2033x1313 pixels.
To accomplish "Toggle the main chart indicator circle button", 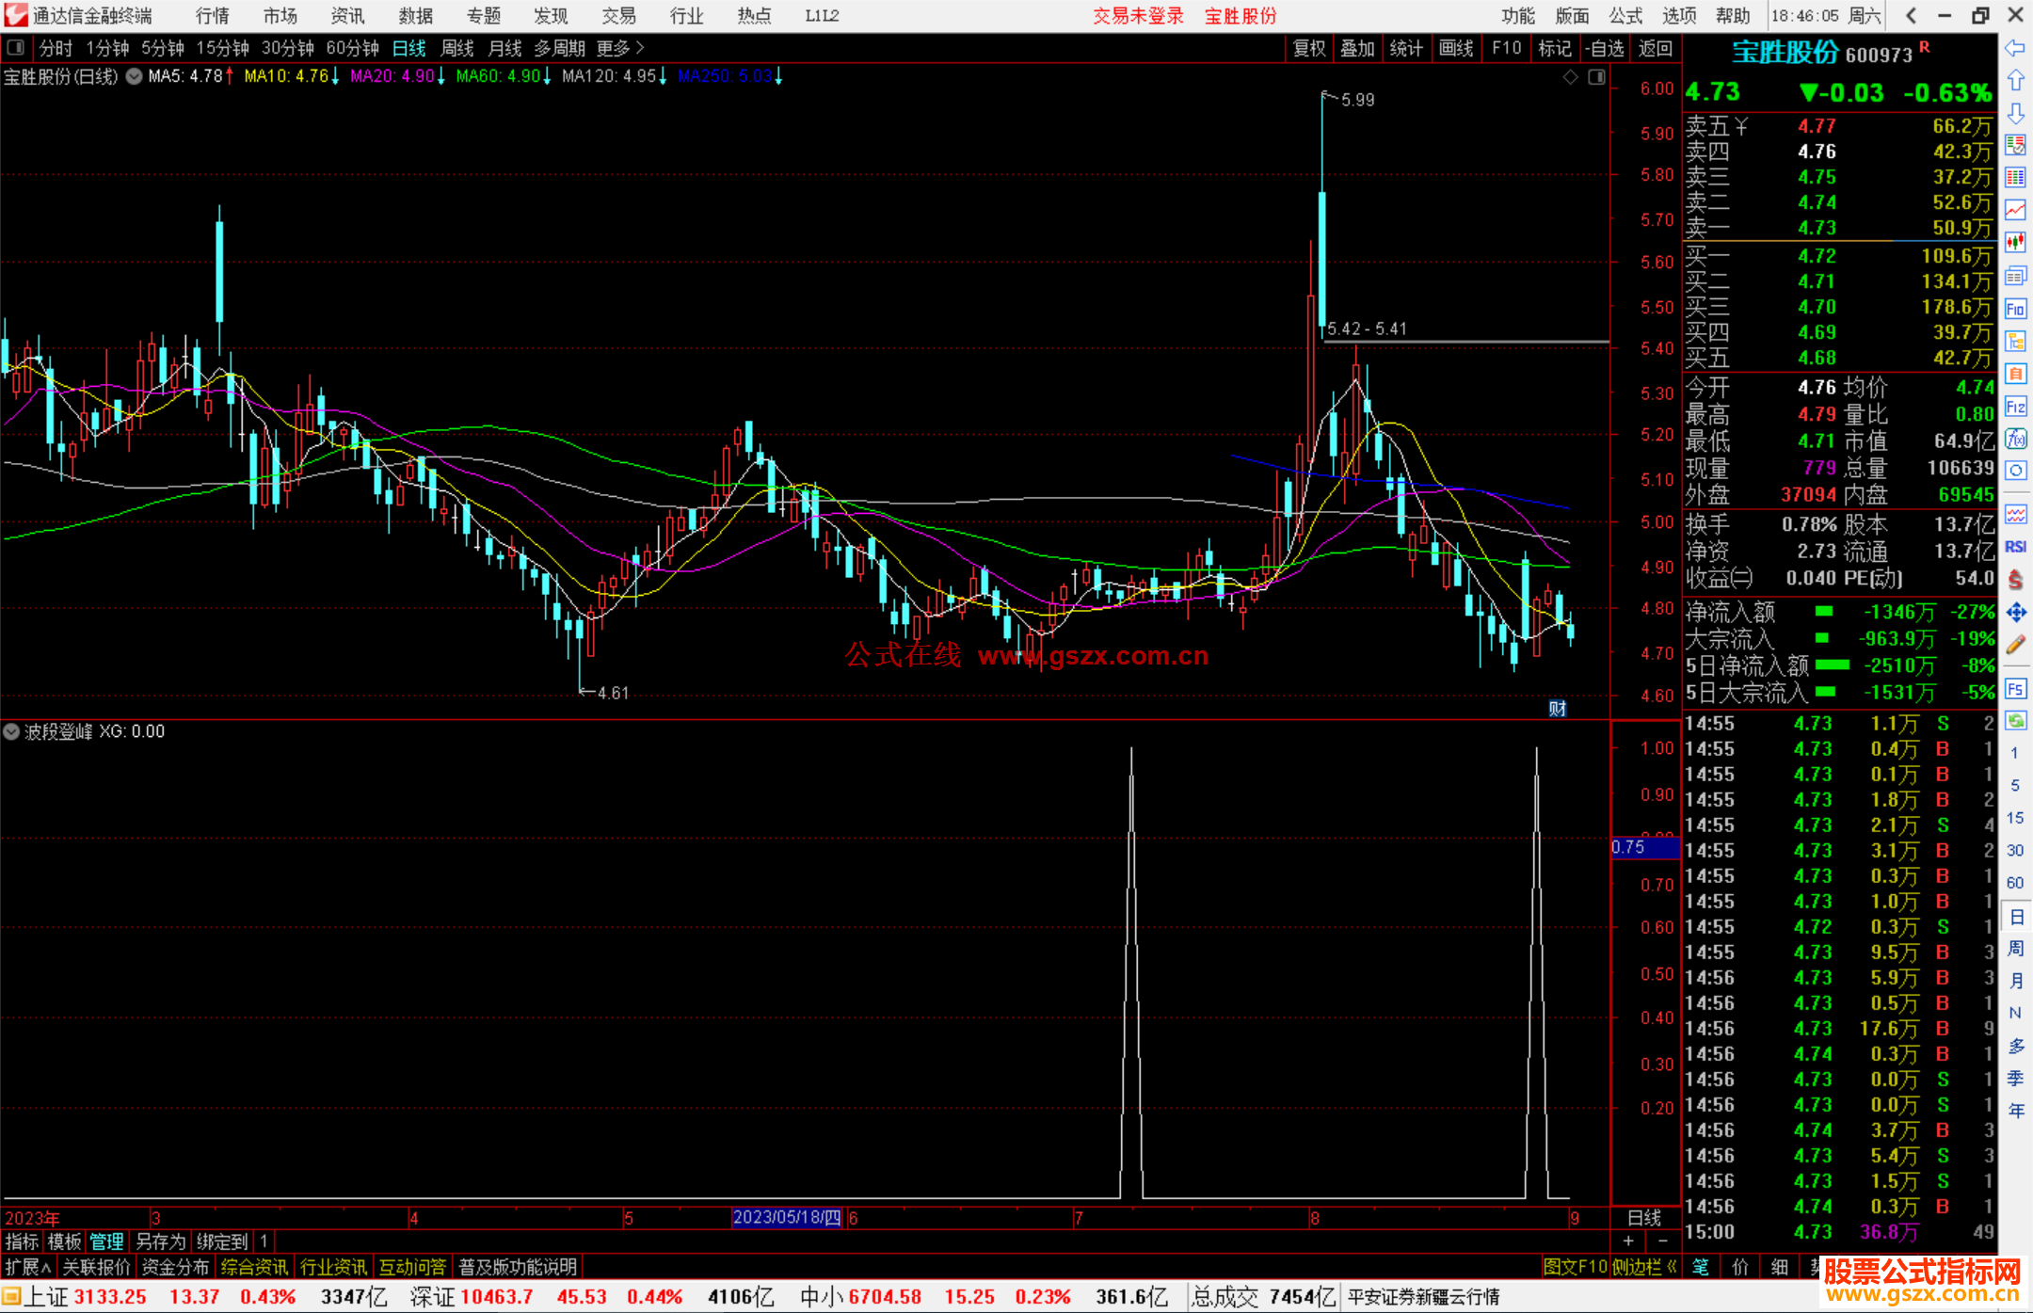I will 135,76.
